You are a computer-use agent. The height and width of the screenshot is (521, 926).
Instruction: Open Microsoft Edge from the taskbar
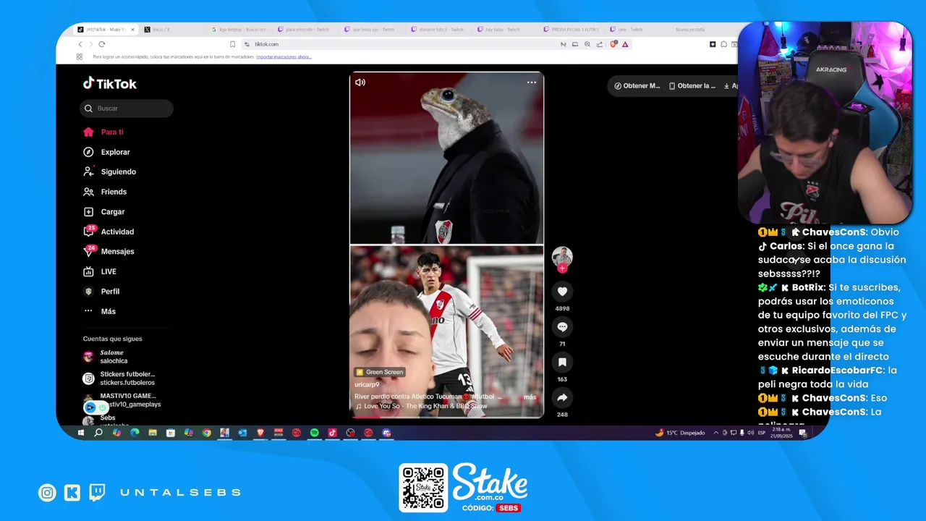[x=135, y=433]
